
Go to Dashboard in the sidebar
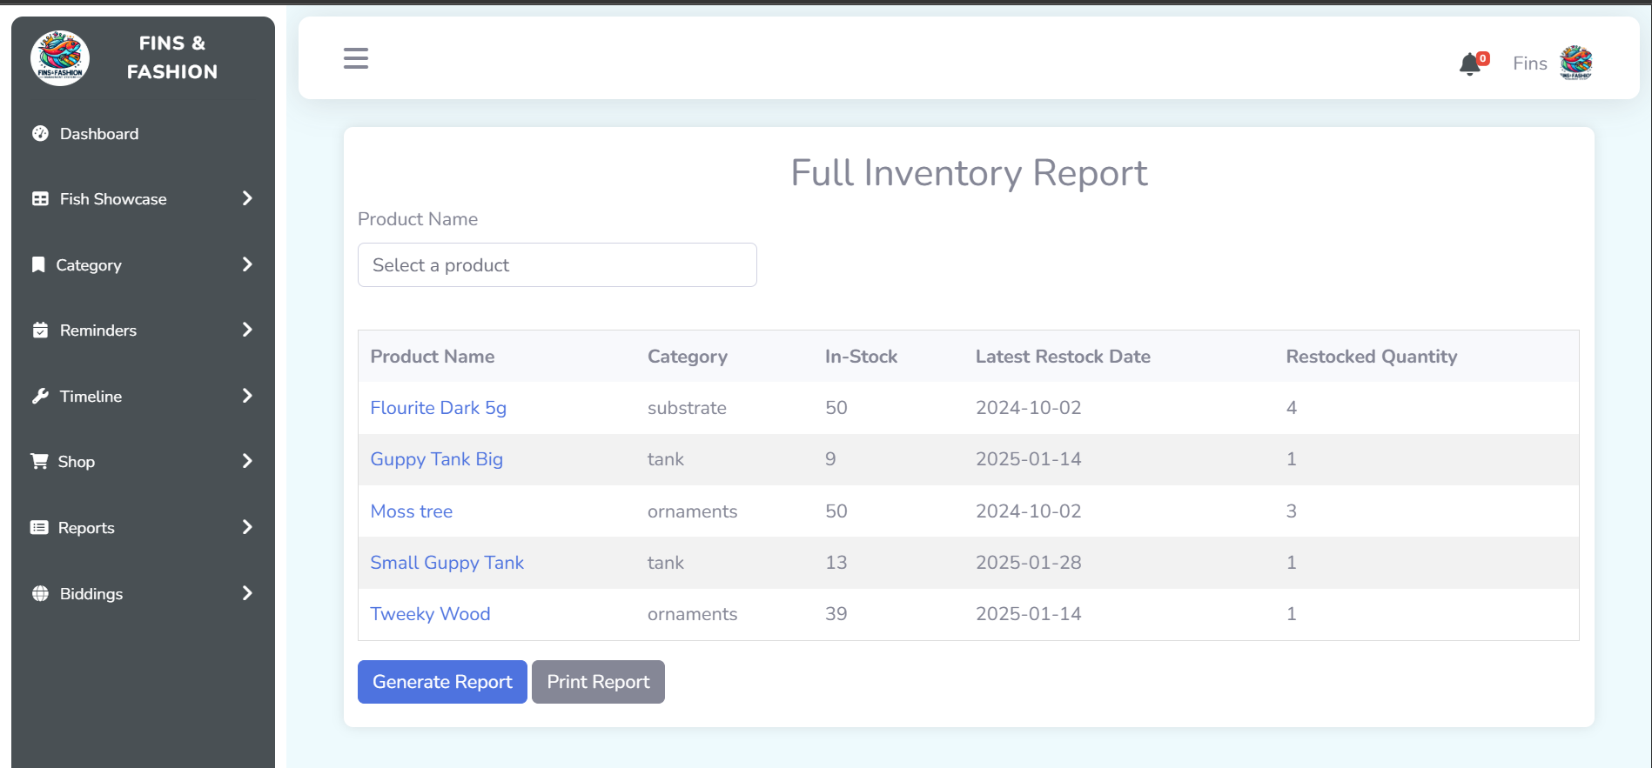point(99,134)
